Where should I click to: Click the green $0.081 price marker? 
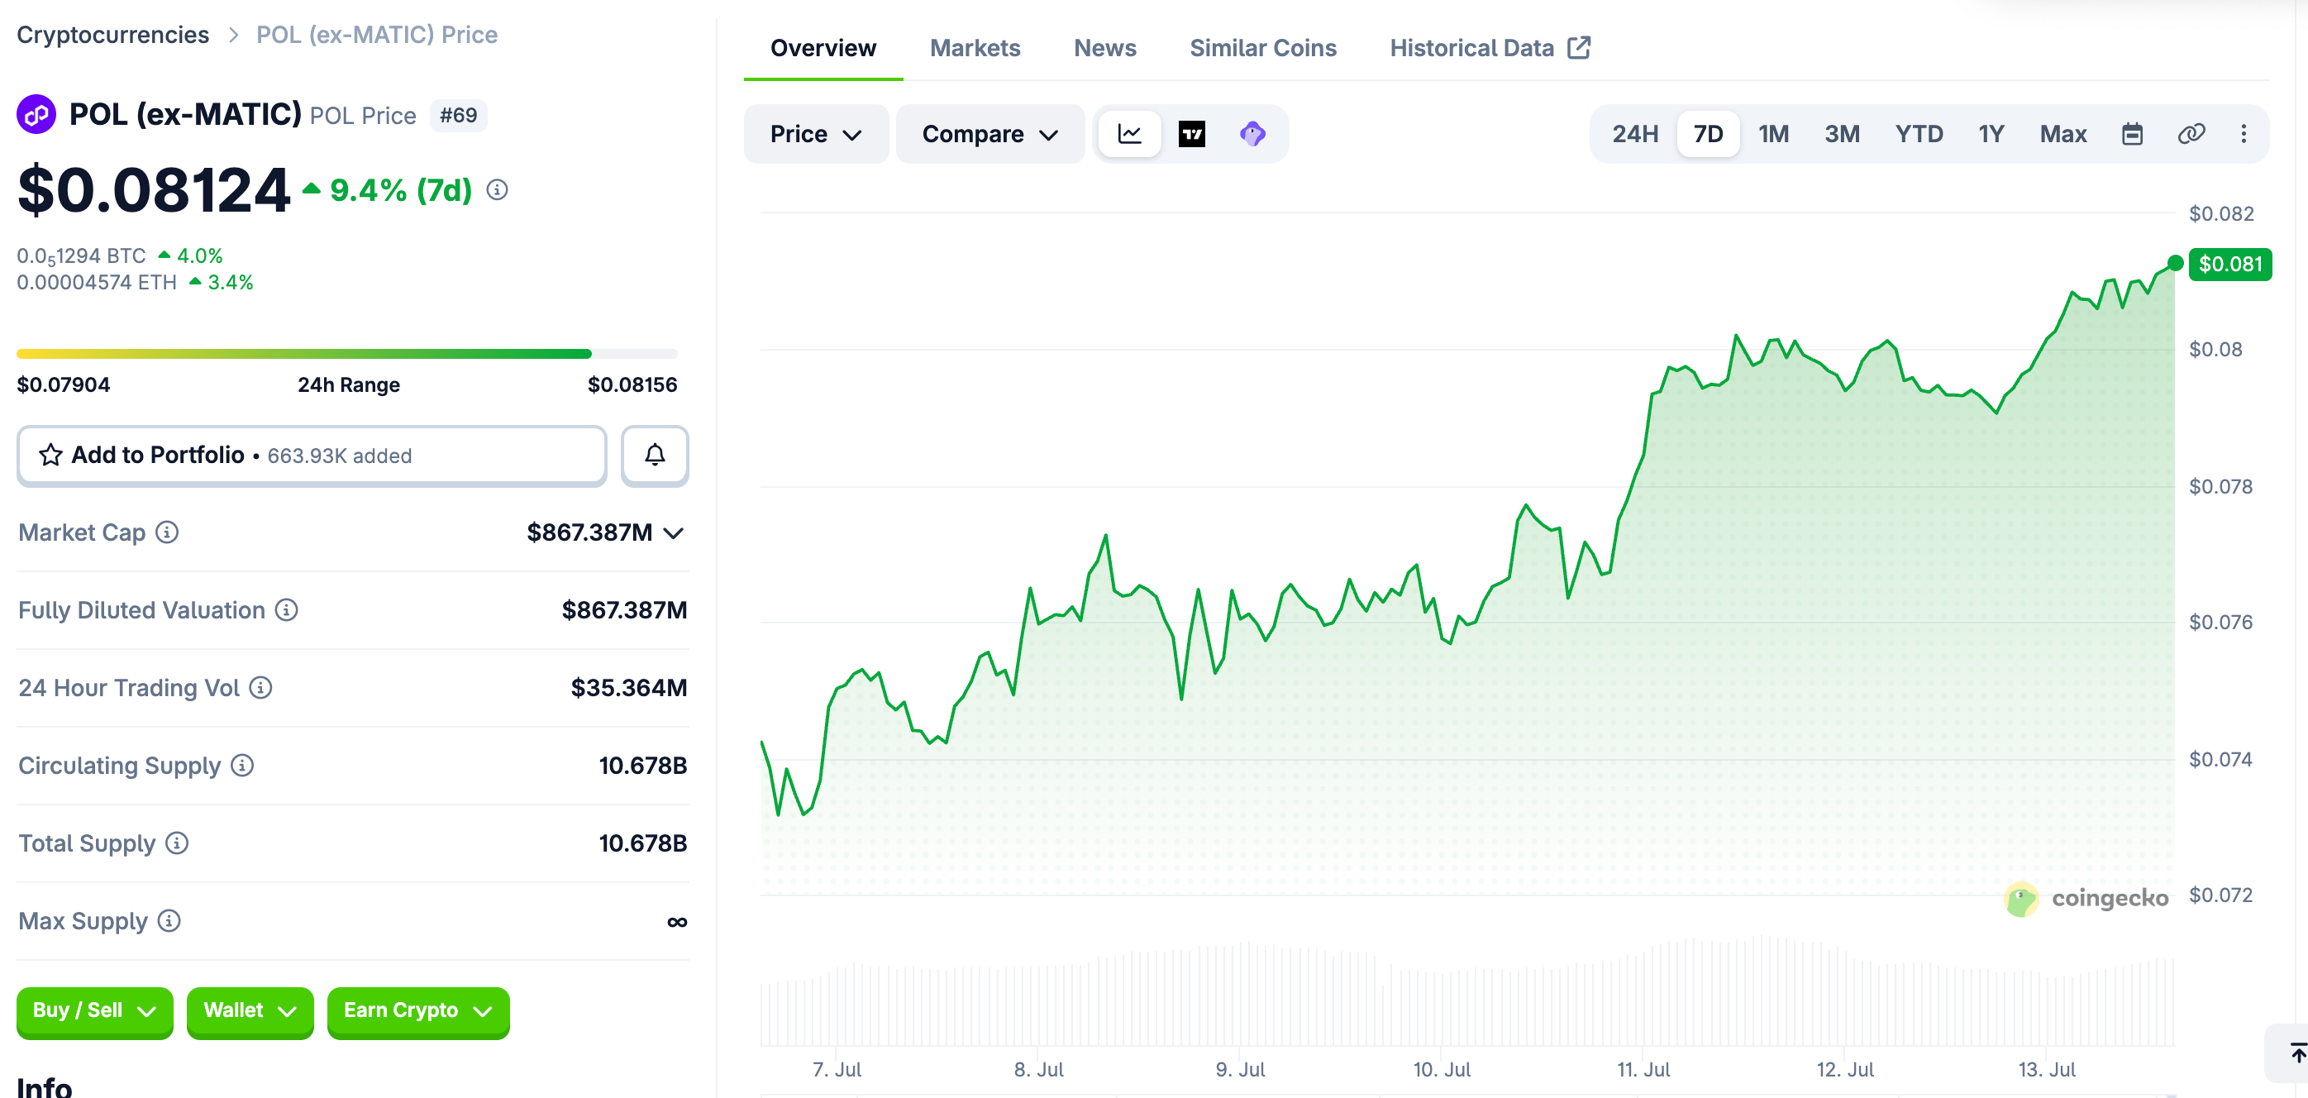[x=2229, y=265]
